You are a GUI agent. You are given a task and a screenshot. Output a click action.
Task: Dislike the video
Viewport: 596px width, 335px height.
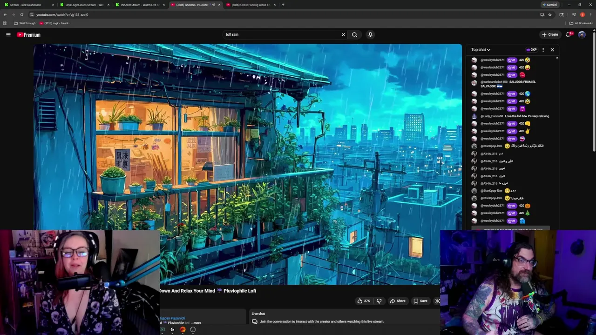pos(379,301)
